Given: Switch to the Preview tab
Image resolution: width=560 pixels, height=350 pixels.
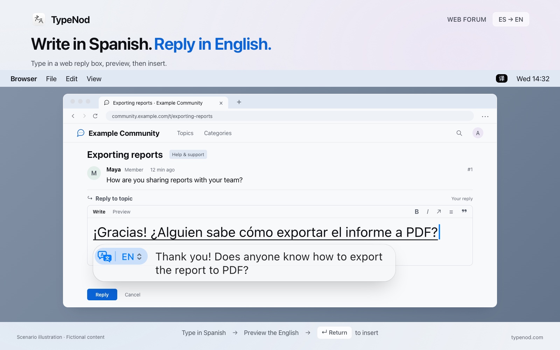Looking at the screenshot, I should 121,212.
